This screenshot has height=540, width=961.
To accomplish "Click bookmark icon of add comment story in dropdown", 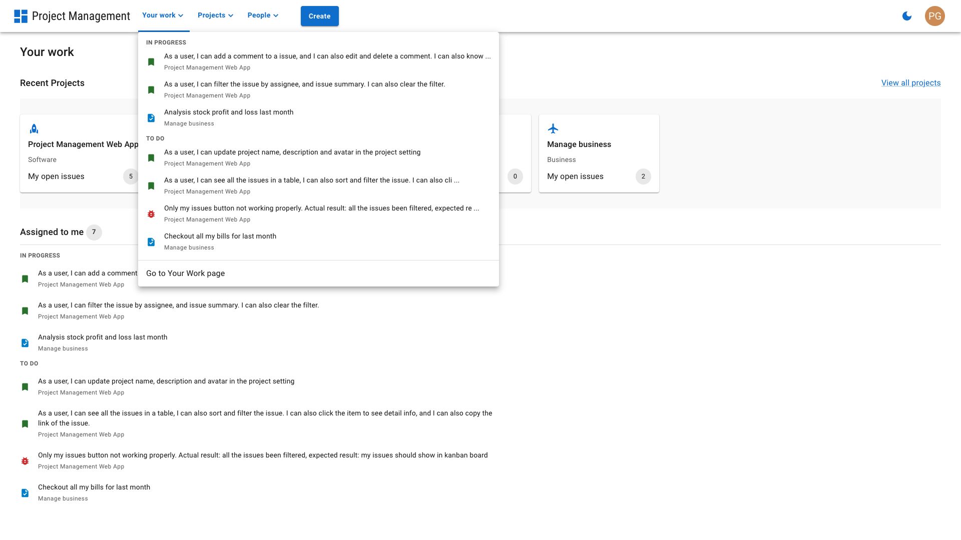I will click(x=151, y=62).
